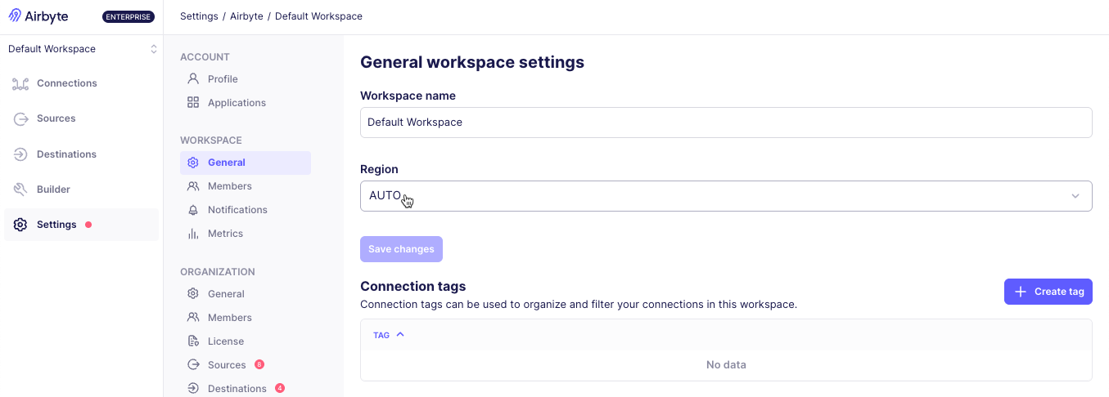This screenshot has height=397, width=1109.
Task: Click the Notifications bell icon
Action: pyautogui.click(x=193, y=210)
